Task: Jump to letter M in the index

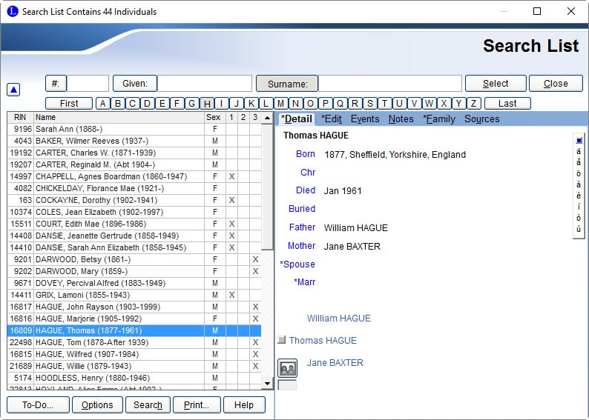Action: pos(281,104)
